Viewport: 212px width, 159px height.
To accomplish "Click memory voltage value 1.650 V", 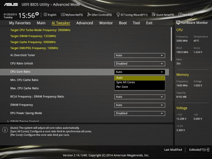I will [198, 85].
